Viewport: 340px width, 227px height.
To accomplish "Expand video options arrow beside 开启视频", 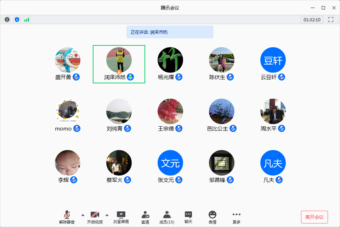I will click(107, 215).
